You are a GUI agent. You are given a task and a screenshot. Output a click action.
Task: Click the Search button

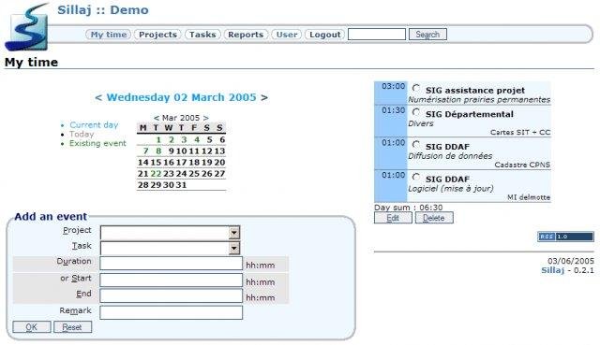(427, 35)
